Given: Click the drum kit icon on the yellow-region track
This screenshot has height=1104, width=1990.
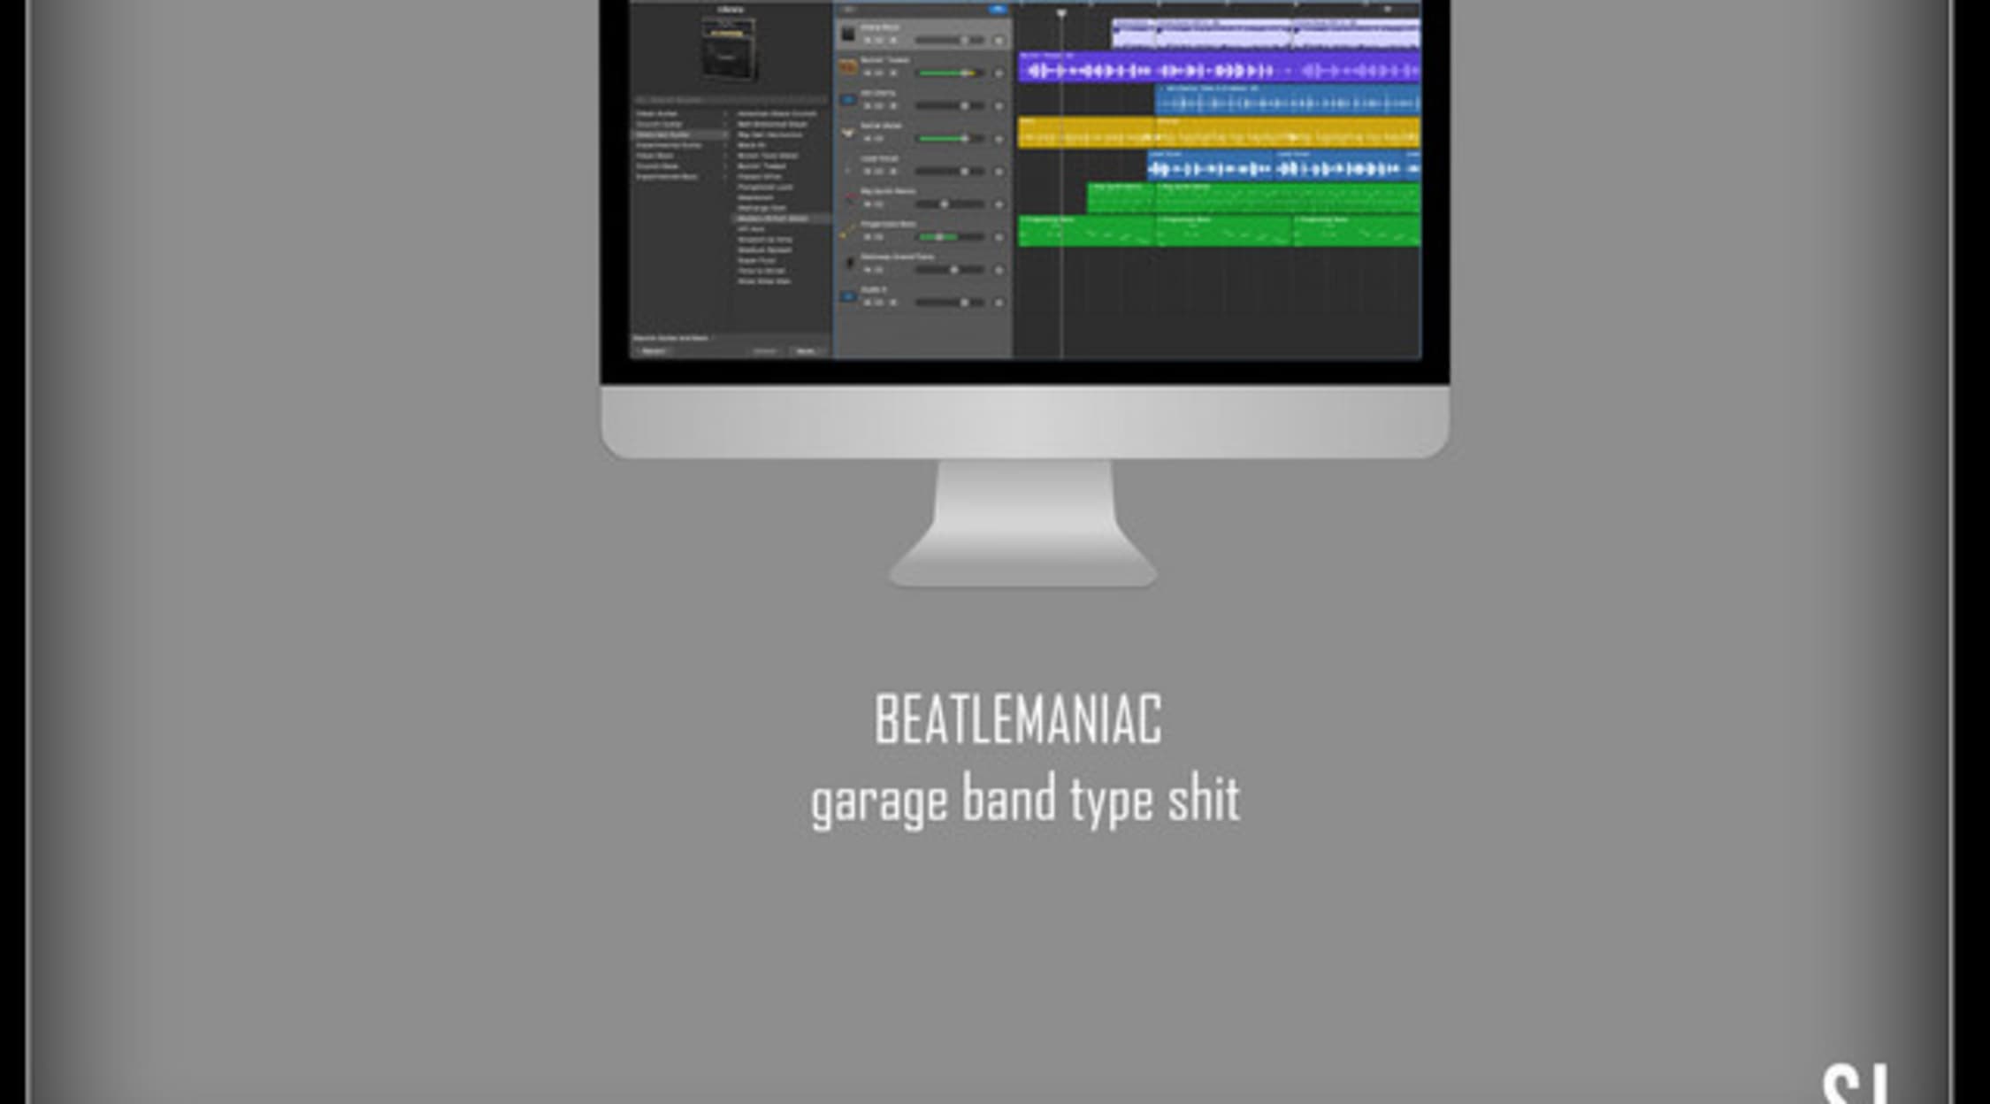Looking at the screenshot, I should click(848, 133).
